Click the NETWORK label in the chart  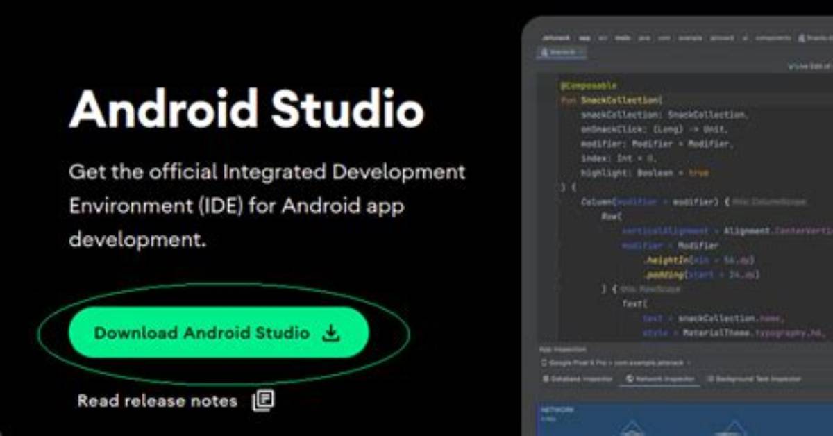(557, 410)
